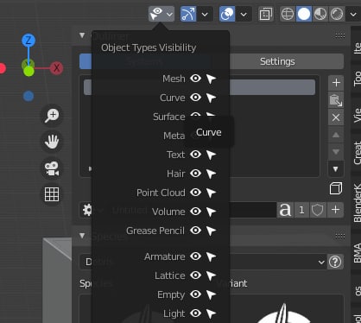Toggle Curve visibility eye
This screenshot has width=361, height=323.
click(195, 98)
